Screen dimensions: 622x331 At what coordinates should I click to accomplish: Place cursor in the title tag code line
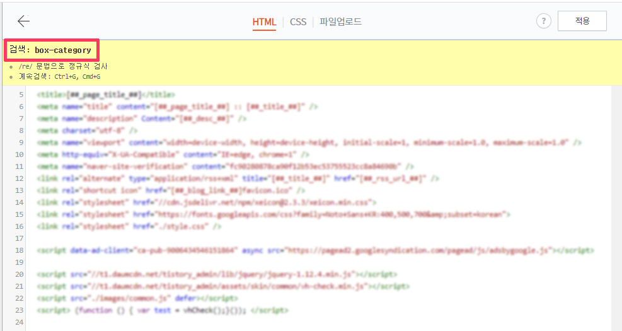click(x=105, y=95)
